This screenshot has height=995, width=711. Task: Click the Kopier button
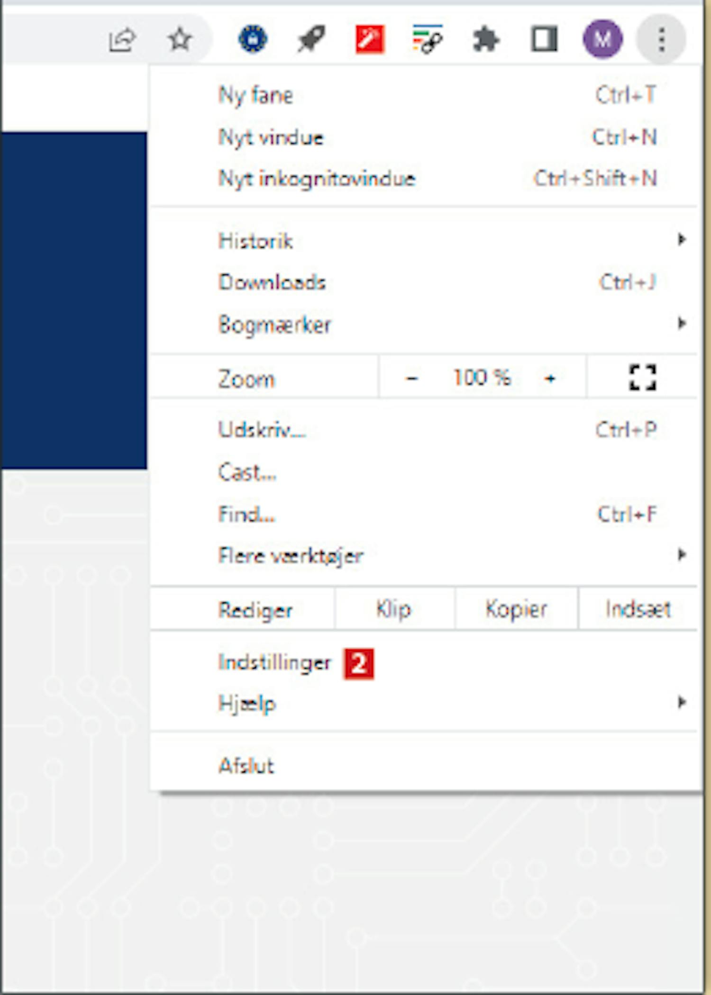pos(516,609)
